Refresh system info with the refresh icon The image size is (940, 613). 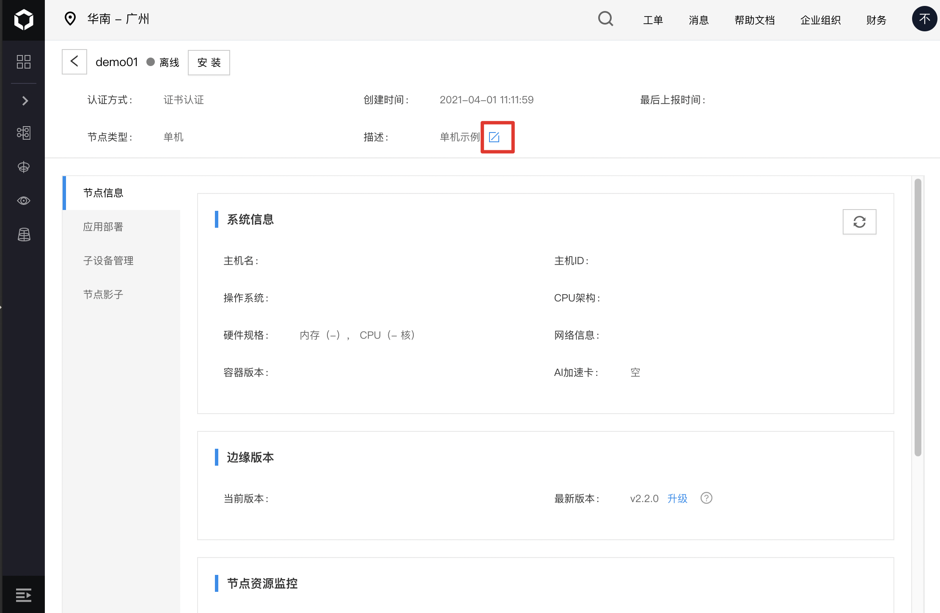point(860,222)
